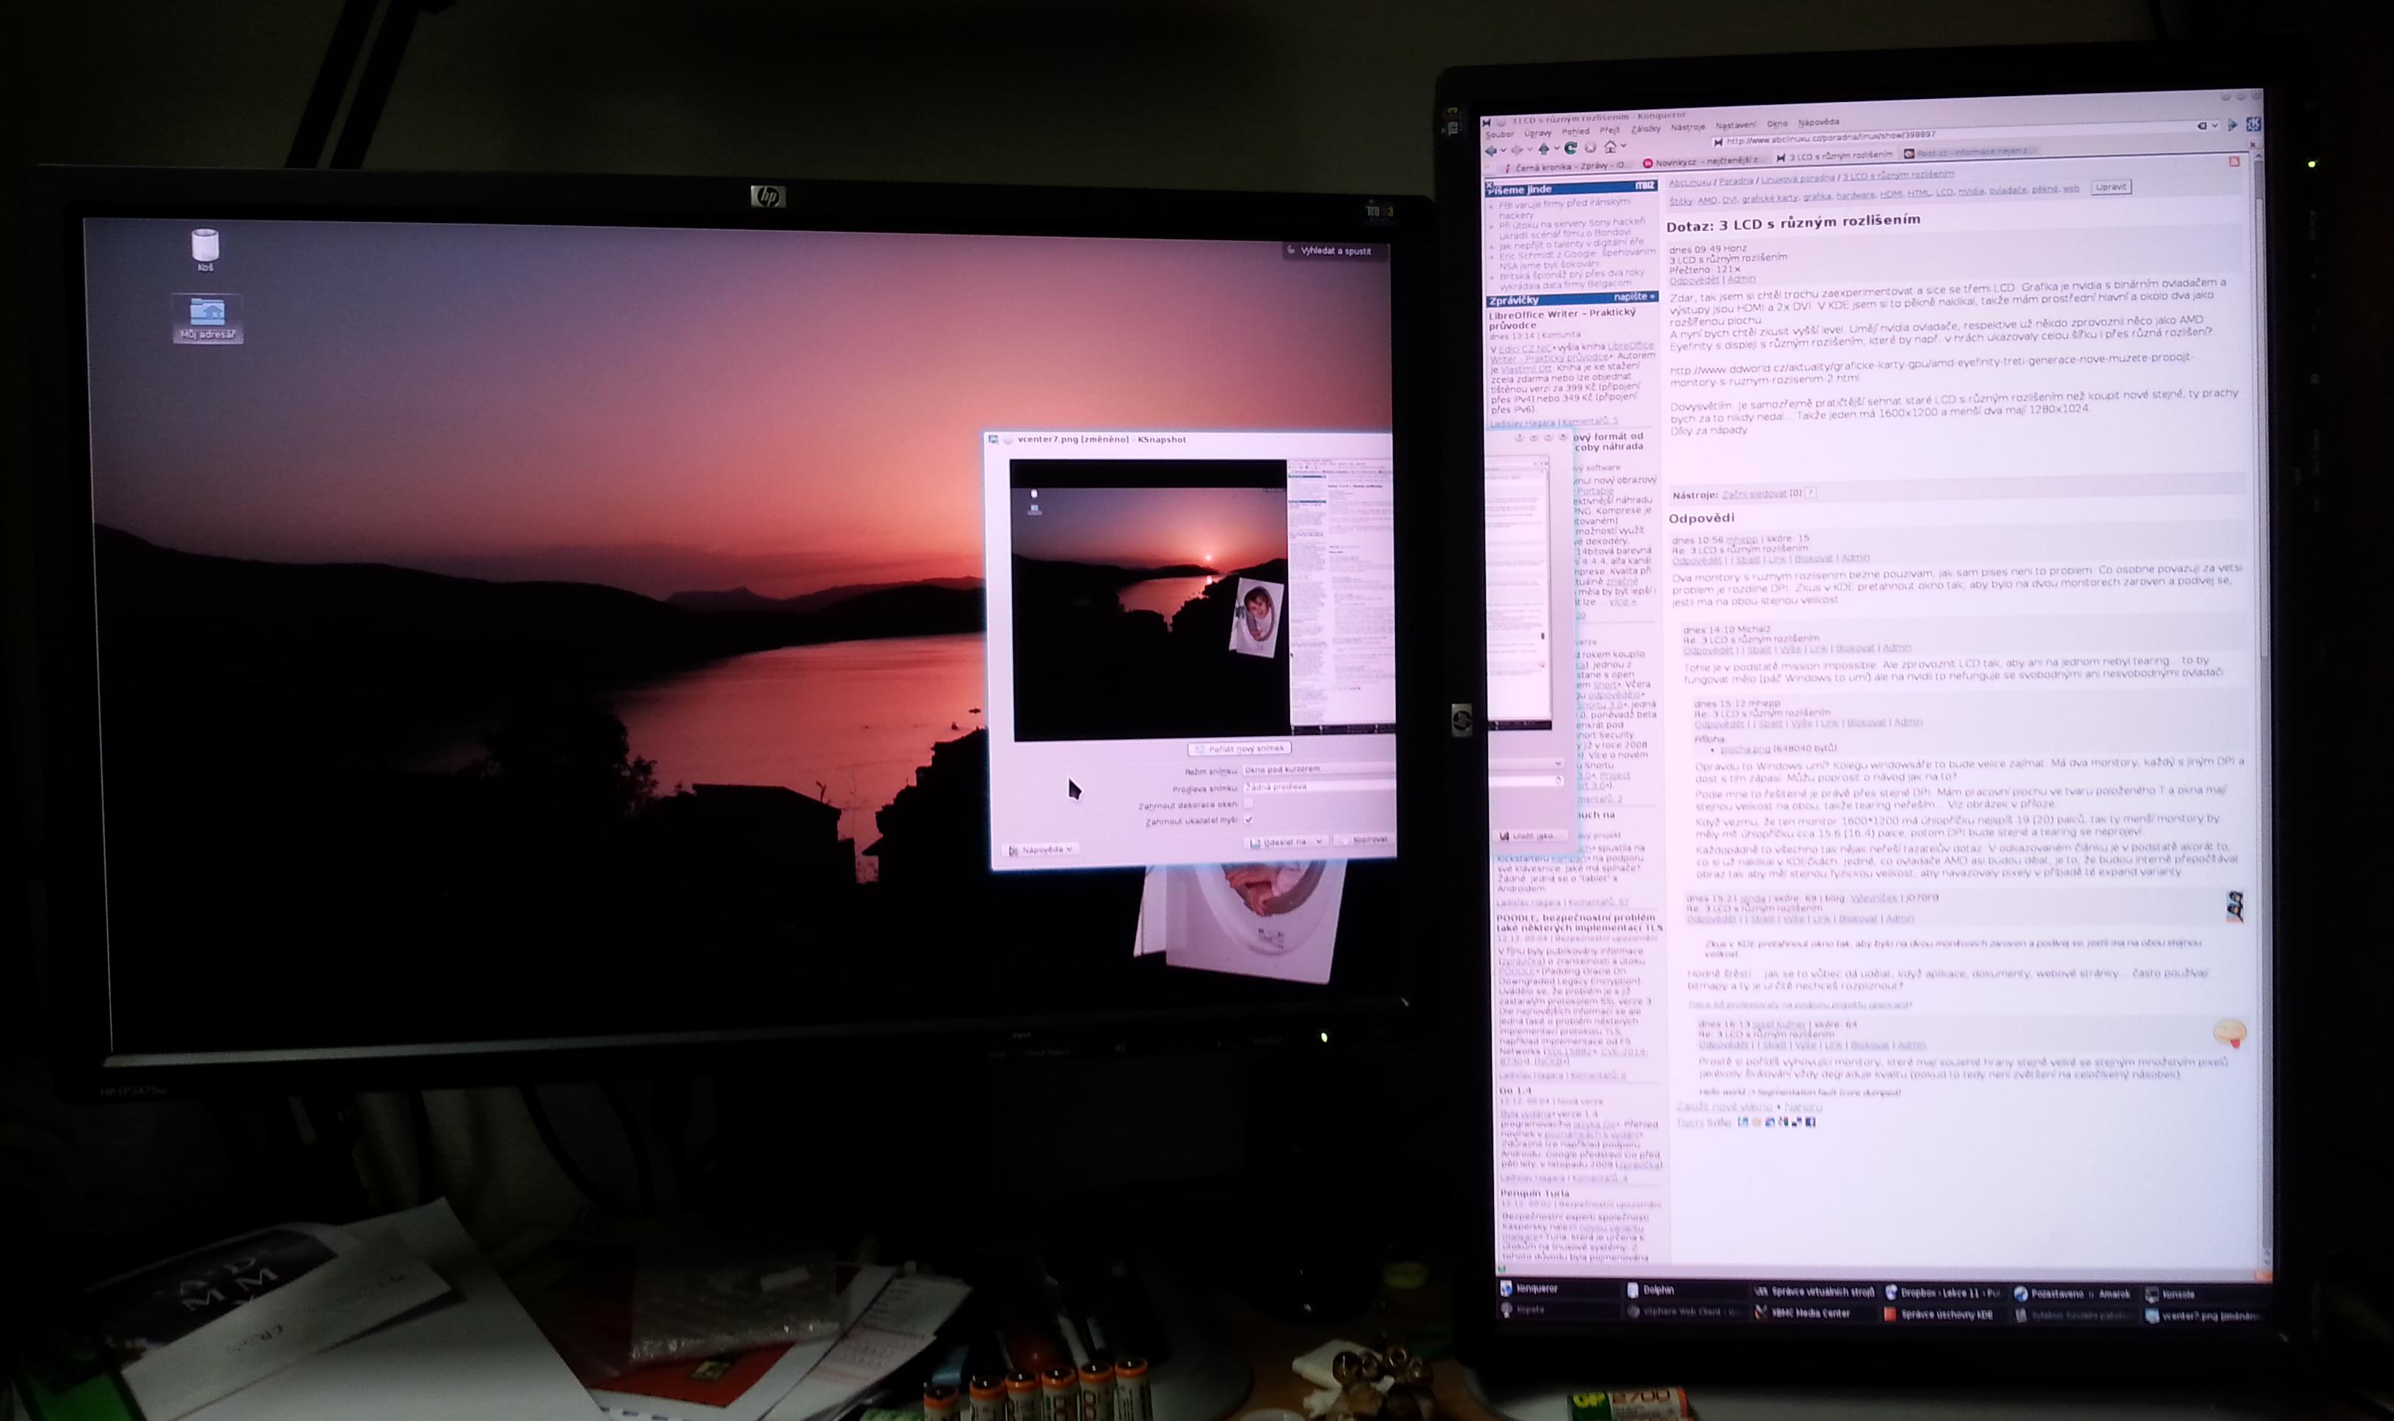Open the Pohled menu in Konqueror
This screenshot has height=1421, width=2394.
pos(1575,132)
